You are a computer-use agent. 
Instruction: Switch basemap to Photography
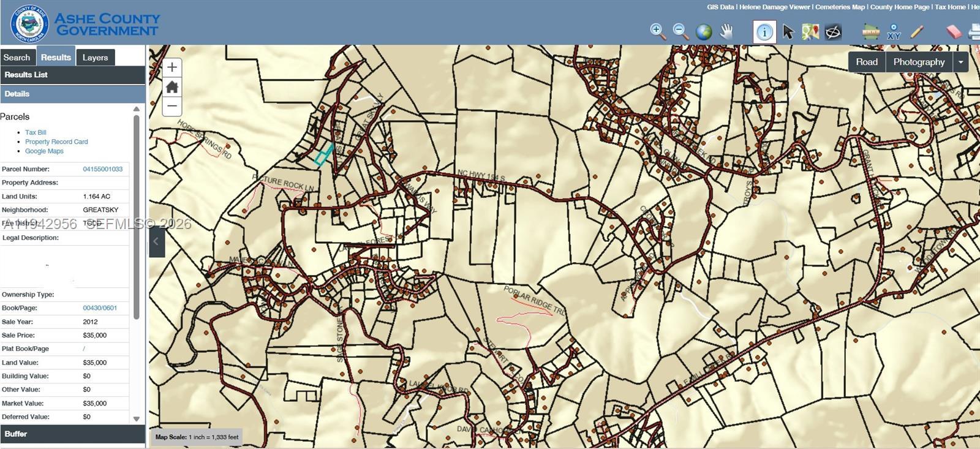point(919,62)
